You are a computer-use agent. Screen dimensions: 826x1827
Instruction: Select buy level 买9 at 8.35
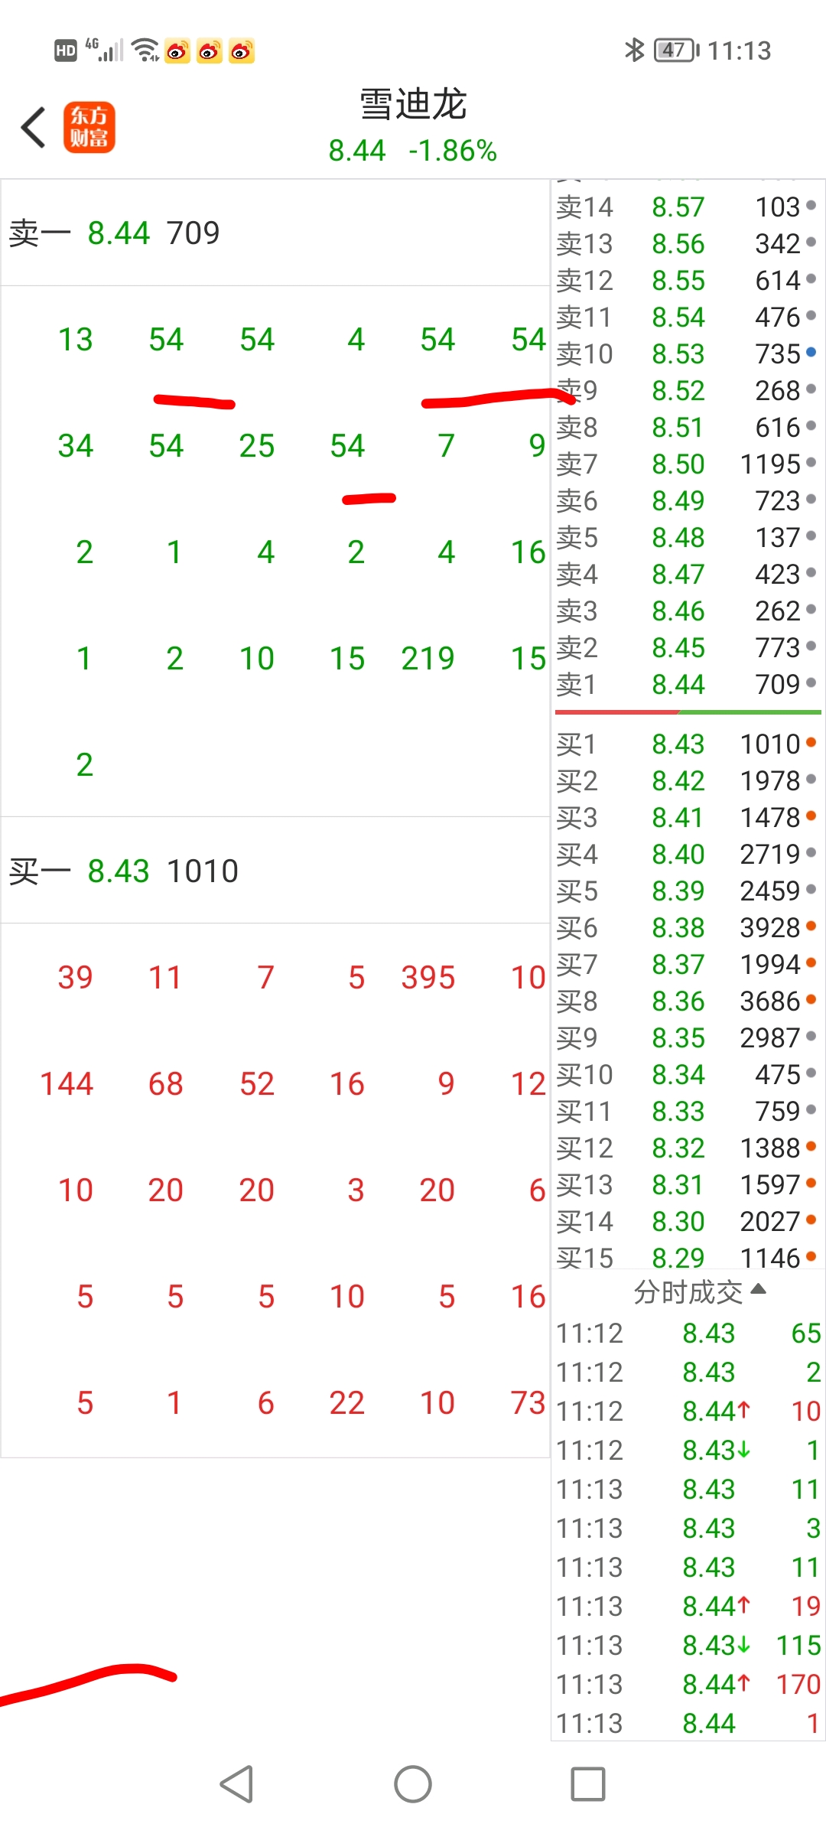click(x=687, y=1037)
